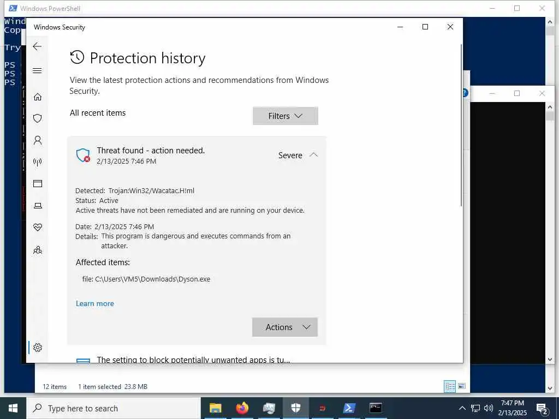Select the 'Threat found - action needed.' heading
The height and width of the screenshot is (419, 559).
[x=151, y=151]
